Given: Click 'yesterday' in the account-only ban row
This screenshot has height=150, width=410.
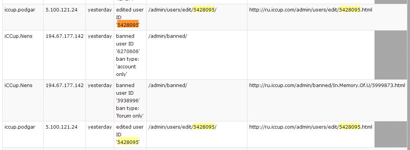Looking at the screenshot, I should (100, 36).
